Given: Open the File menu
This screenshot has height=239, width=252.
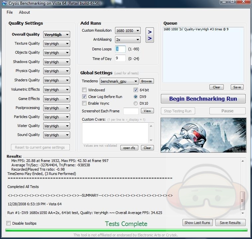Looking at the screenshot, I should pos(10,12).
